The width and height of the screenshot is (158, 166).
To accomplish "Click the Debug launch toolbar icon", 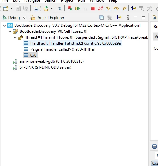I will pos(46,9).
